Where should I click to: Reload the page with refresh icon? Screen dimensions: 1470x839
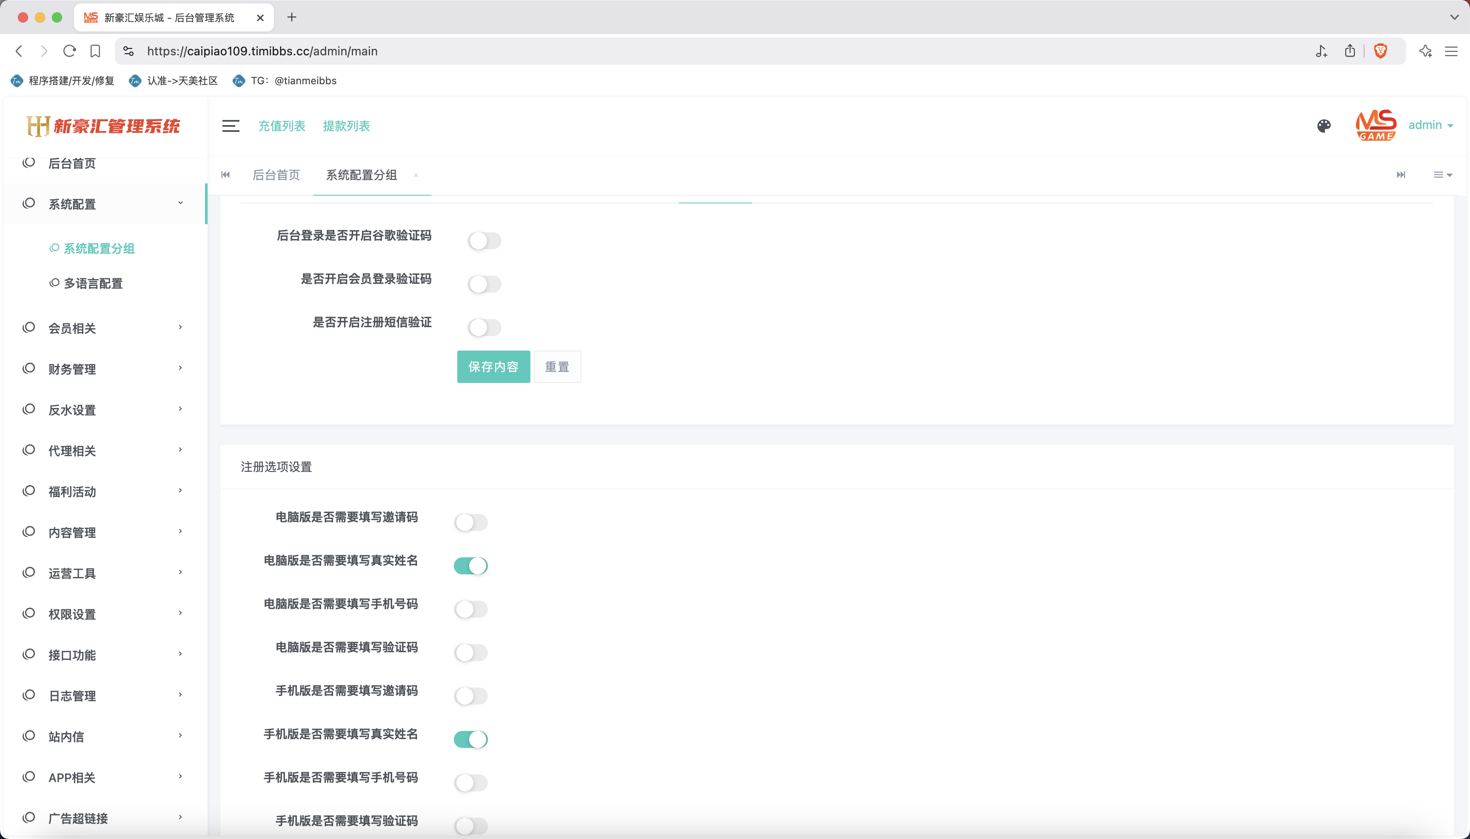coord(70,51)
